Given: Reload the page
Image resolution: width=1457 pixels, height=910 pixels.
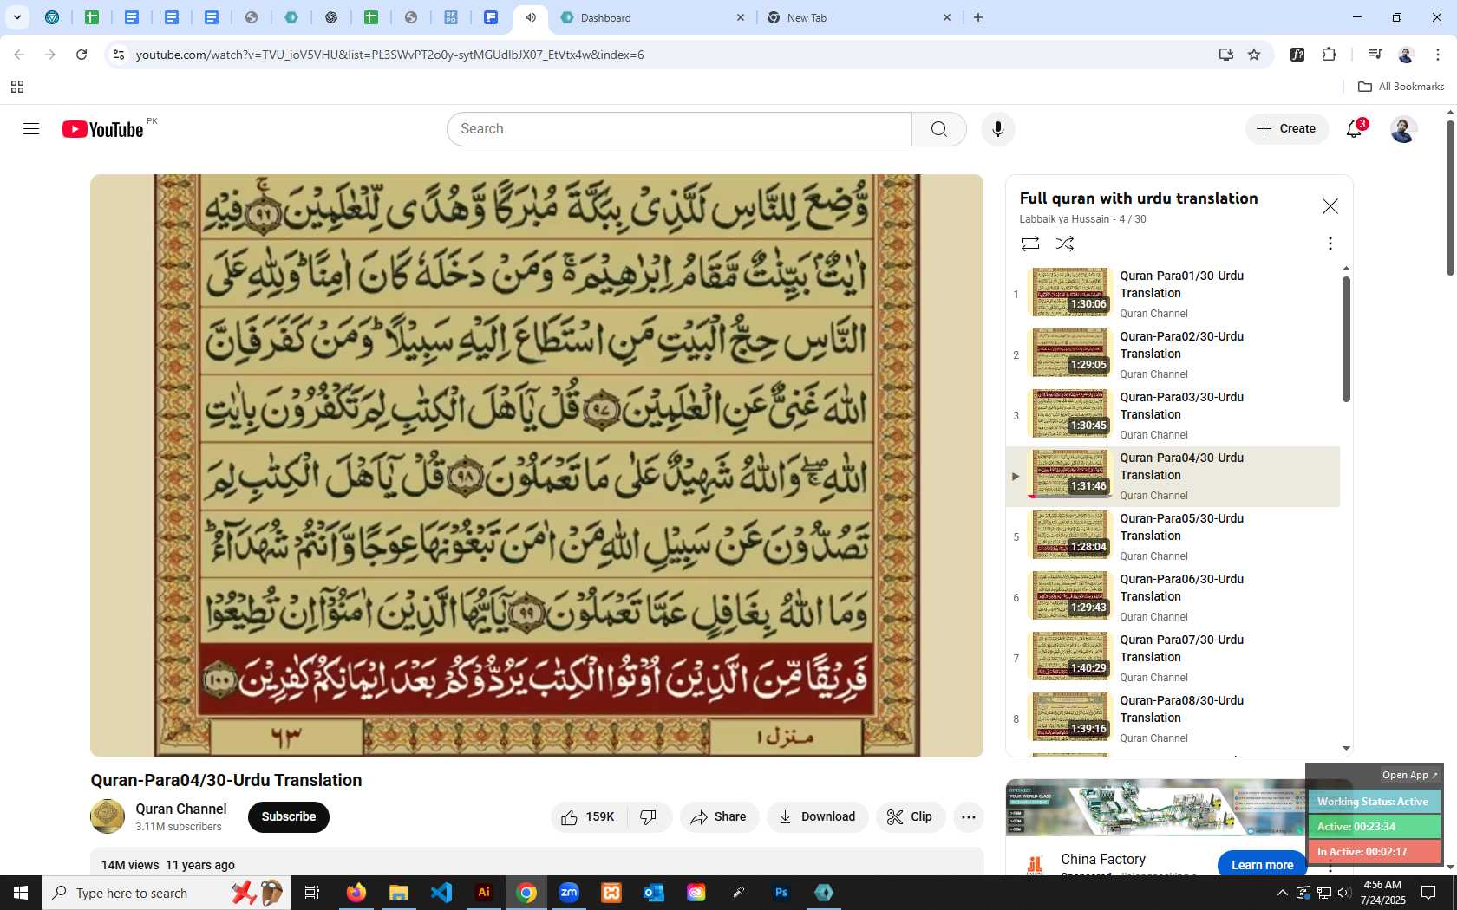Looking at the screenshot, I should coord(82,55).
